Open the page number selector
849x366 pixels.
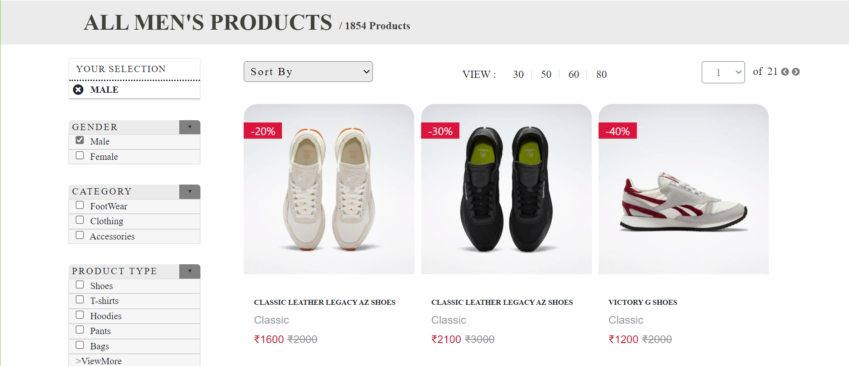click(723, 72)
